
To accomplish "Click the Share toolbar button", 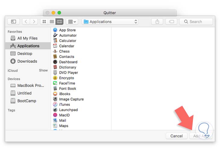I will point(157,22).
